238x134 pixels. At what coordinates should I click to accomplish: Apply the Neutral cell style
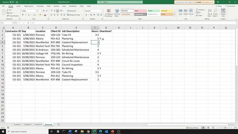167,11
